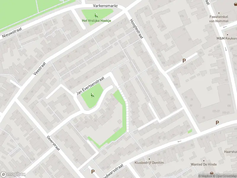Click the playground icon near Jan Evertsenstraat
Screen dimensions: 237x178
click(92, 95)
